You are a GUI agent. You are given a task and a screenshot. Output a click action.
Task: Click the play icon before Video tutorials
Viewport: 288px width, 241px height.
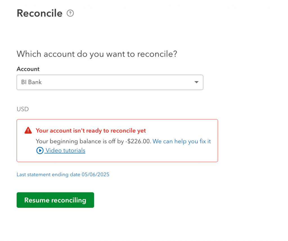coord(40,151)
